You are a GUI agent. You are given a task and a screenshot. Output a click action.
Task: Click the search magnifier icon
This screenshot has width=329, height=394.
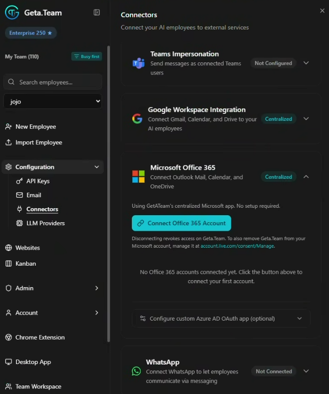[11, 82]
